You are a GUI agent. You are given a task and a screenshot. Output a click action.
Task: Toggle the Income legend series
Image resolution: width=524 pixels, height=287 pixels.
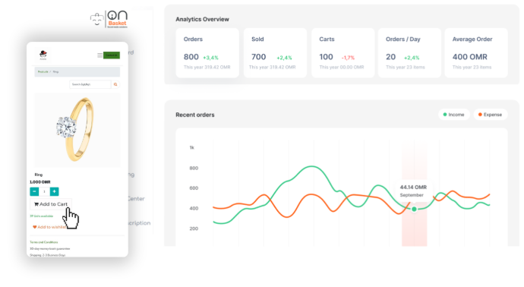[x=454, y=115]
